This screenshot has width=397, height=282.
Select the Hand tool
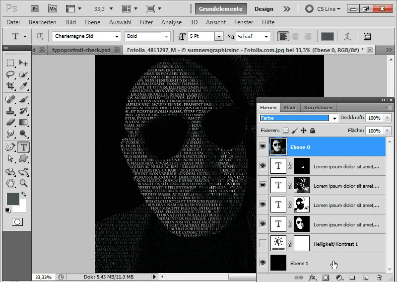coord(10,183)
